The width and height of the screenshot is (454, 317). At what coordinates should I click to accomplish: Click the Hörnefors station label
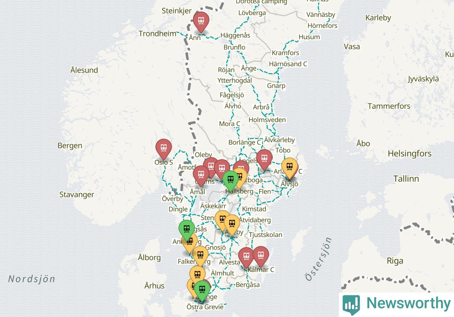click(322, 26)
